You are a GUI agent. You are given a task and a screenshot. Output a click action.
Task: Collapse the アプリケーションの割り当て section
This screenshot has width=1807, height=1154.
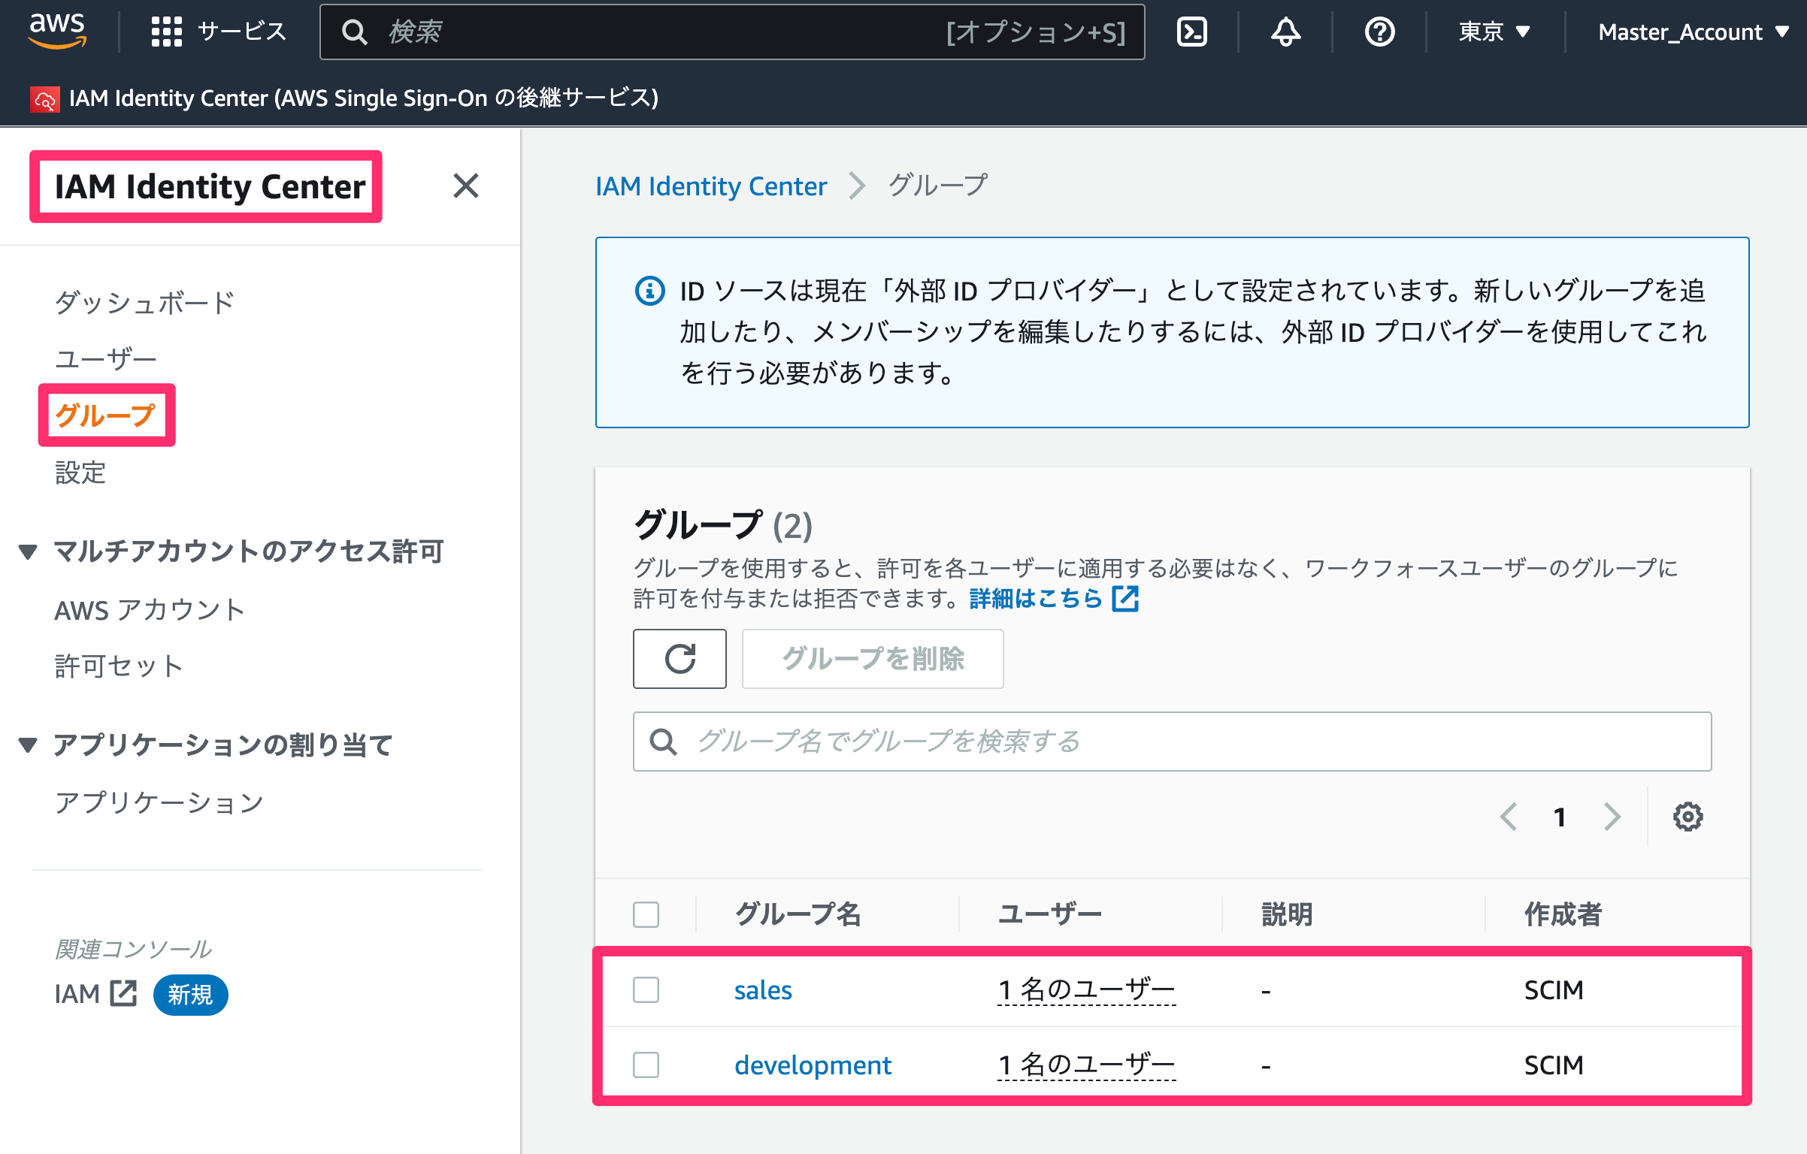point(28,745)
